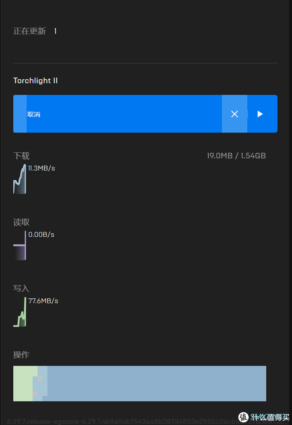Click the 19.0MB / 1.54GB size text
This screenshot has height=425, width=292.
pyautogui.click(x=236, y=156)
